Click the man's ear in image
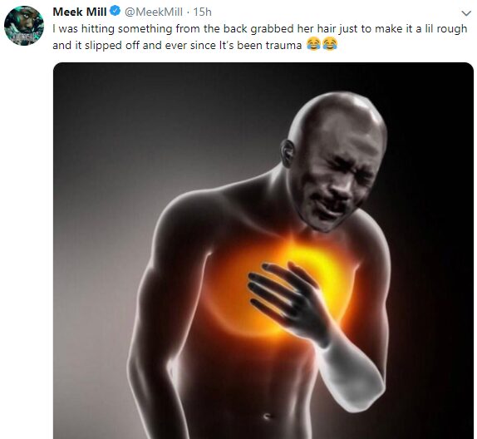 pyautogui.click(x=288, y=153)
